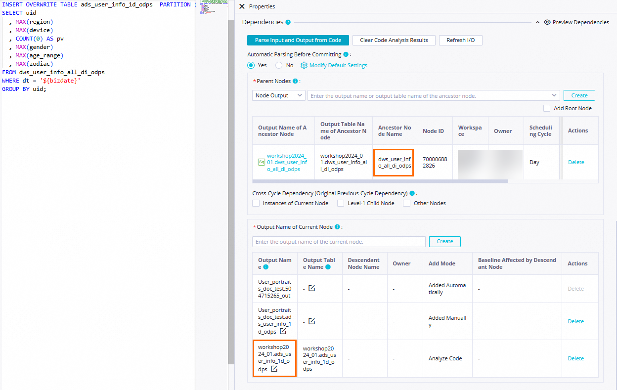
Task: Edit workshop2024_01.ads_user_info_1d_odps output name icon
Action: [x=274, y=369]
